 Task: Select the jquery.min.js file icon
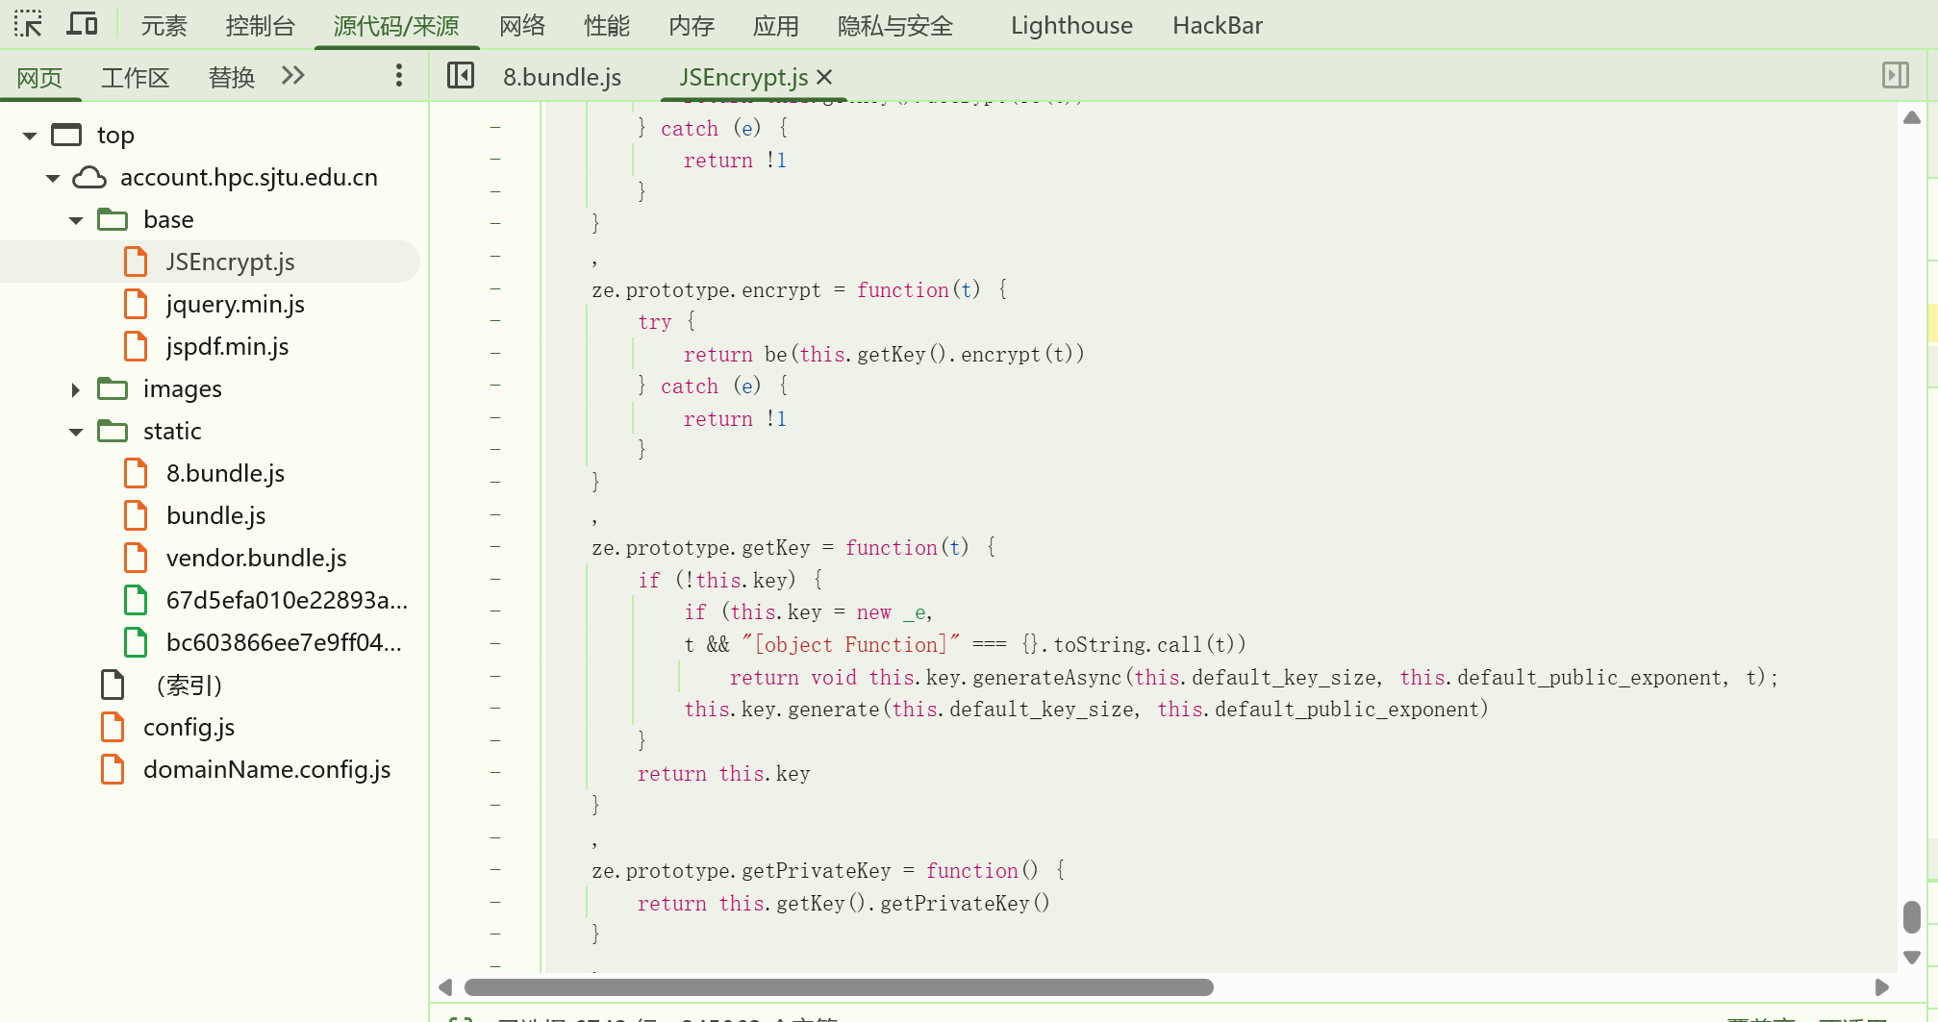click(x=137, y=305)
